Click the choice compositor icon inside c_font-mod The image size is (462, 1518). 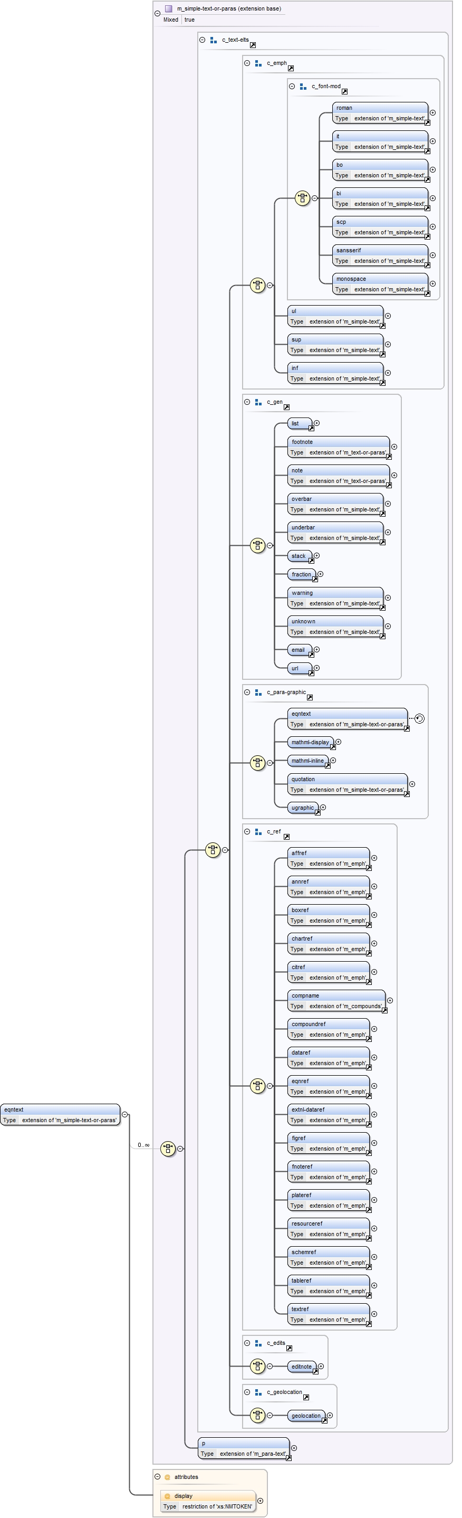click(302, 198)
